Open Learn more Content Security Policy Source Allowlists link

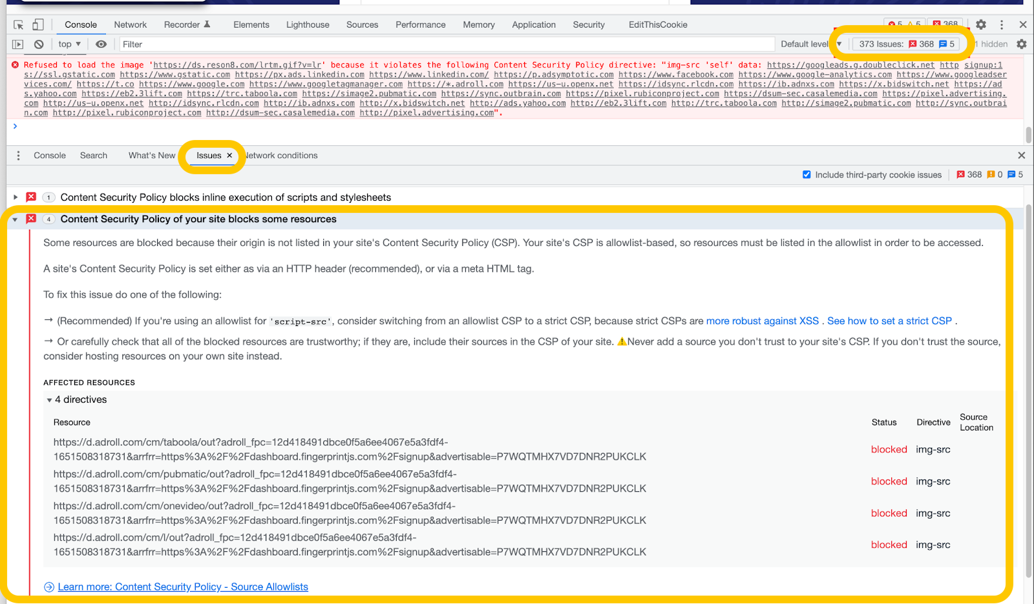coord(183,587)
